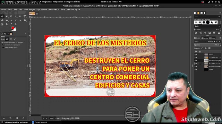This screenshot has width=222, height=124.
Task: Select the Paths tool
Action: [x=2, y=24]
